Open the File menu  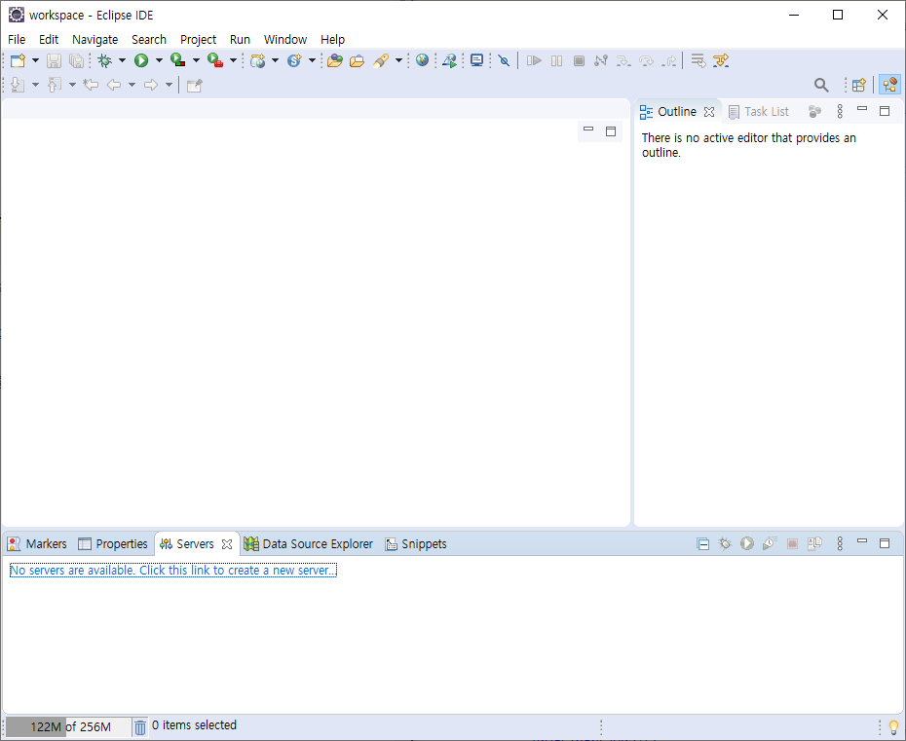[17, 39]
